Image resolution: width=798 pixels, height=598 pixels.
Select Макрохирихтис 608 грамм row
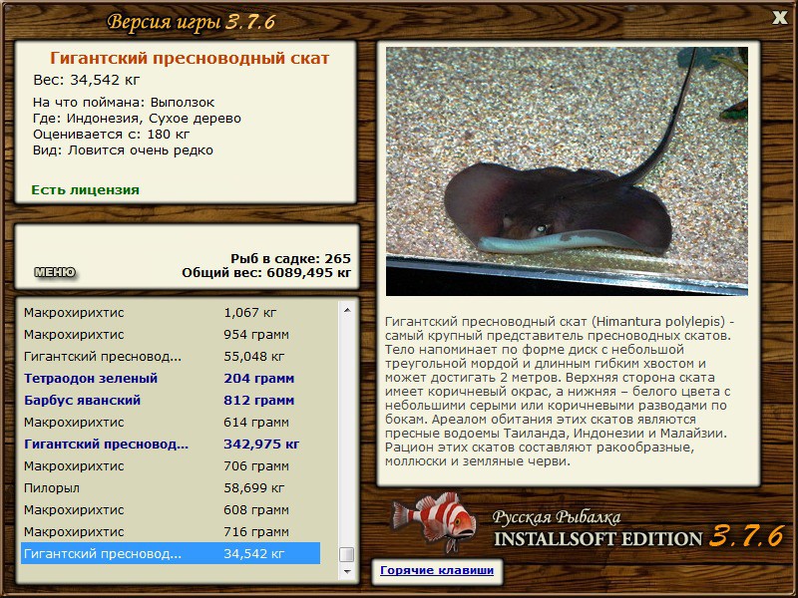(x=171, y=509)
